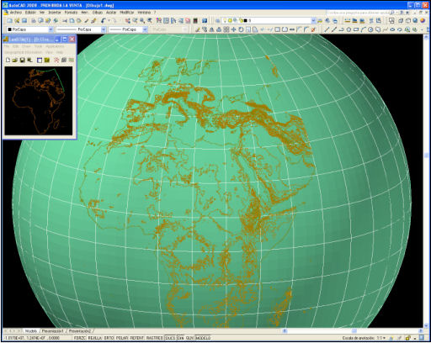Image resolution: width=431 pixels, height=343 pixels.
Task: Click the Save drawing icon
Action: coord(24,21)
